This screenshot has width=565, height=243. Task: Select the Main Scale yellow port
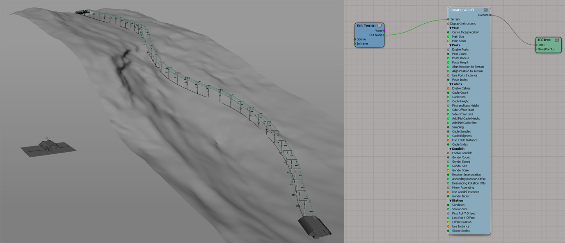(x=448, y=41)
